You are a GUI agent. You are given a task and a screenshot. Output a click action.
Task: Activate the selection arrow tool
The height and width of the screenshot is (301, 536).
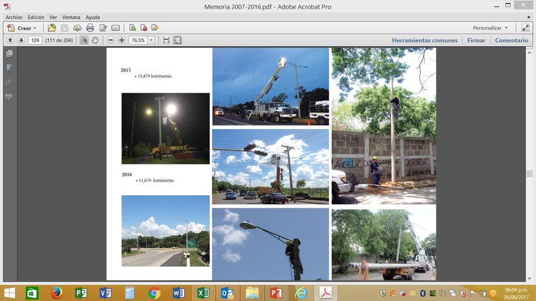tap(84, 40)
